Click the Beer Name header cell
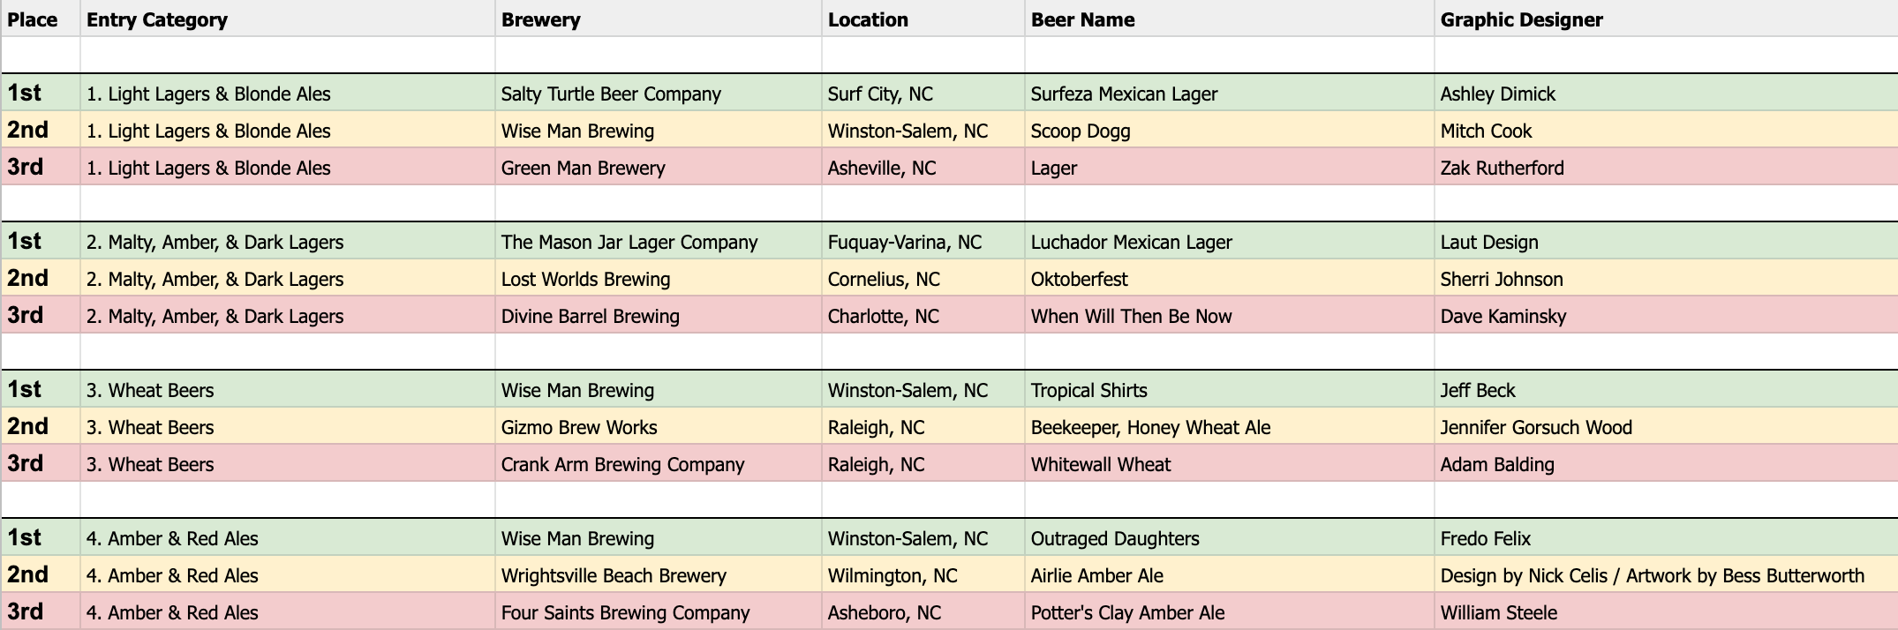The height and width of the screenshot is (630, 1898). click(x=1230, y=19)
